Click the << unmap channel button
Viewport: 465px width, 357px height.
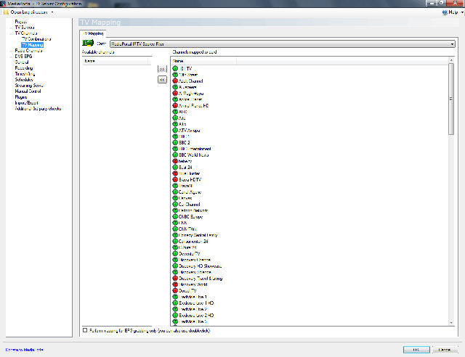point(162,80)
